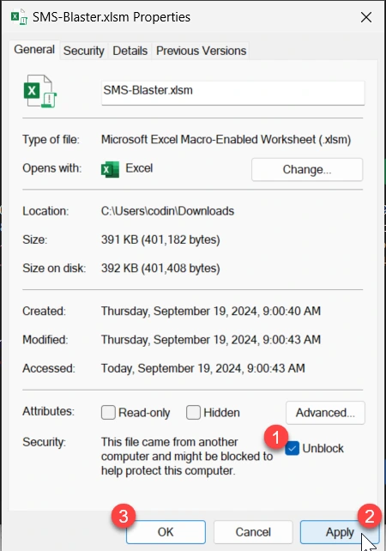Click the Size: label above Size on disk
The width and height of the screenshot is (386, 551).
pyautogui.click(x=35, y=239)
